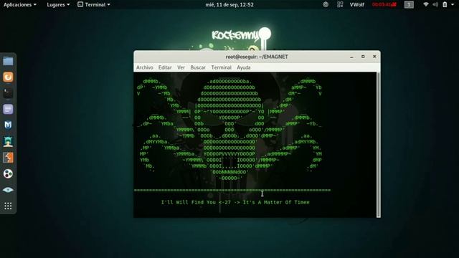The height and width of the screenshot is (258, 459).
Task: Maximize the terminal window
Action: (363, 57)
